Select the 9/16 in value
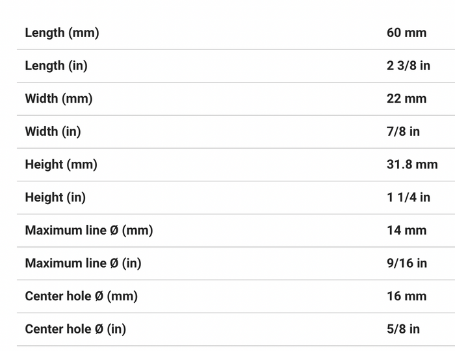455x351 pixels. 407,263
